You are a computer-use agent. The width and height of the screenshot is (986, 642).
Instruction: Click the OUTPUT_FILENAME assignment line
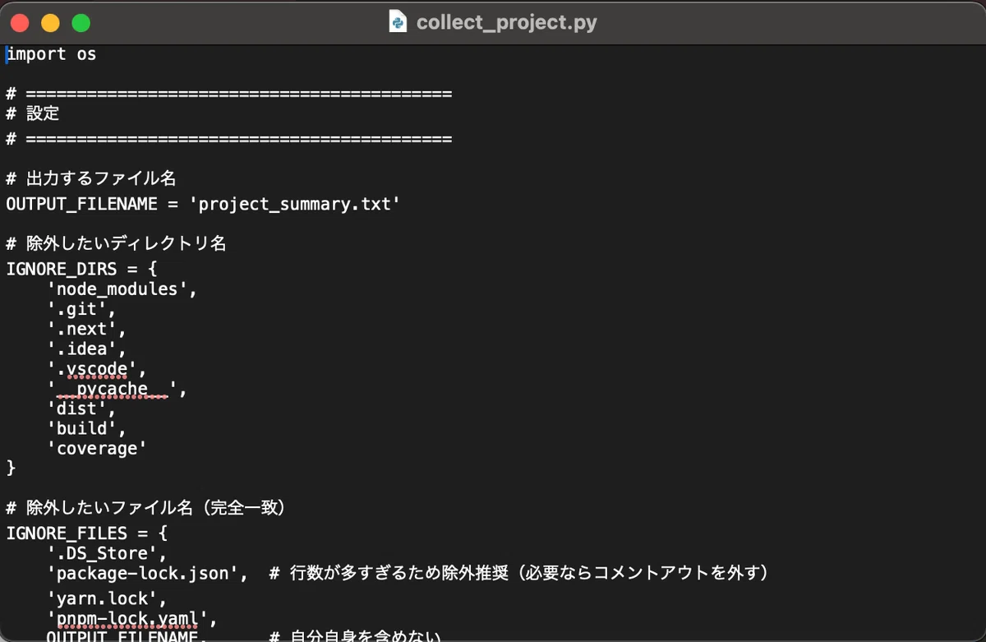coord(203,204)
